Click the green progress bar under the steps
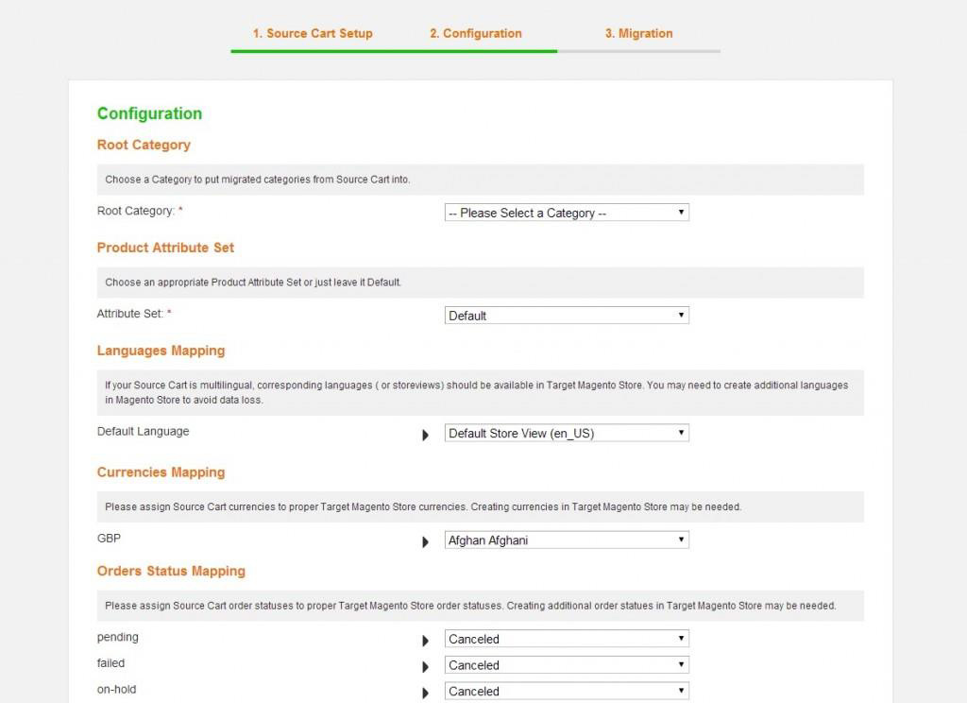The width and height of the screenshot is (967, 703). click(x=393, y=50)
